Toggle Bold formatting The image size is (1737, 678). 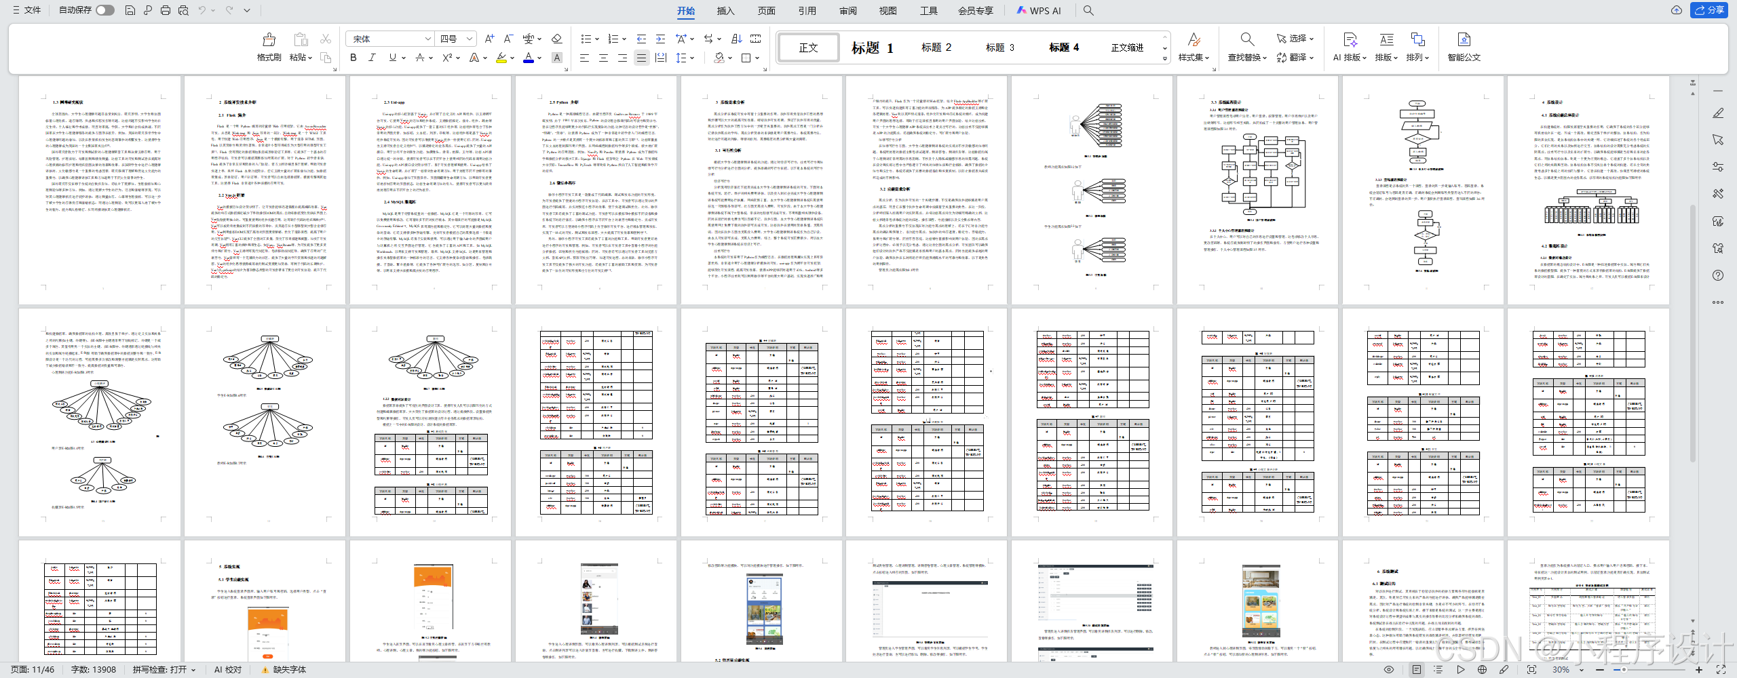click(x=353, y=58)
